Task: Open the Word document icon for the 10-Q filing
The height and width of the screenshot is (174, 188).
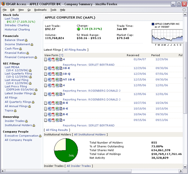Action: 50,74
